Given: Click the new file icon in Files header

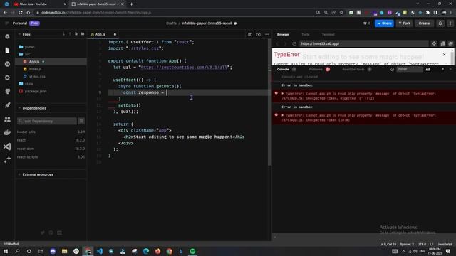Looking at the screenshot, I should 76,34.
